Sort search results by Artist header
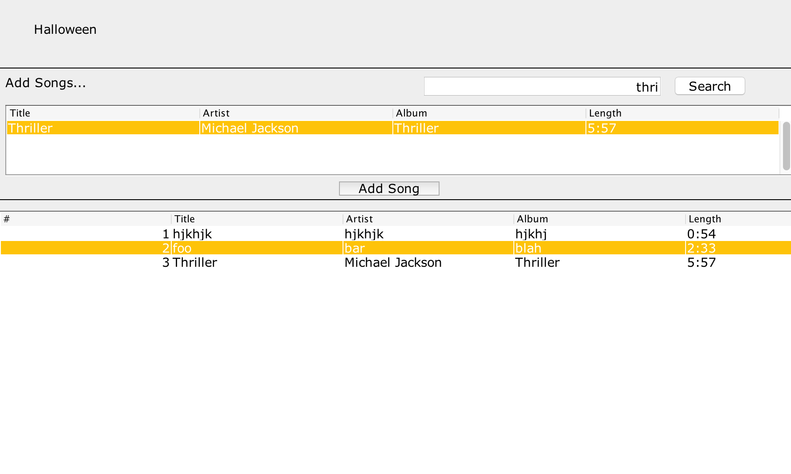791x474 pixels. point(296,113)
